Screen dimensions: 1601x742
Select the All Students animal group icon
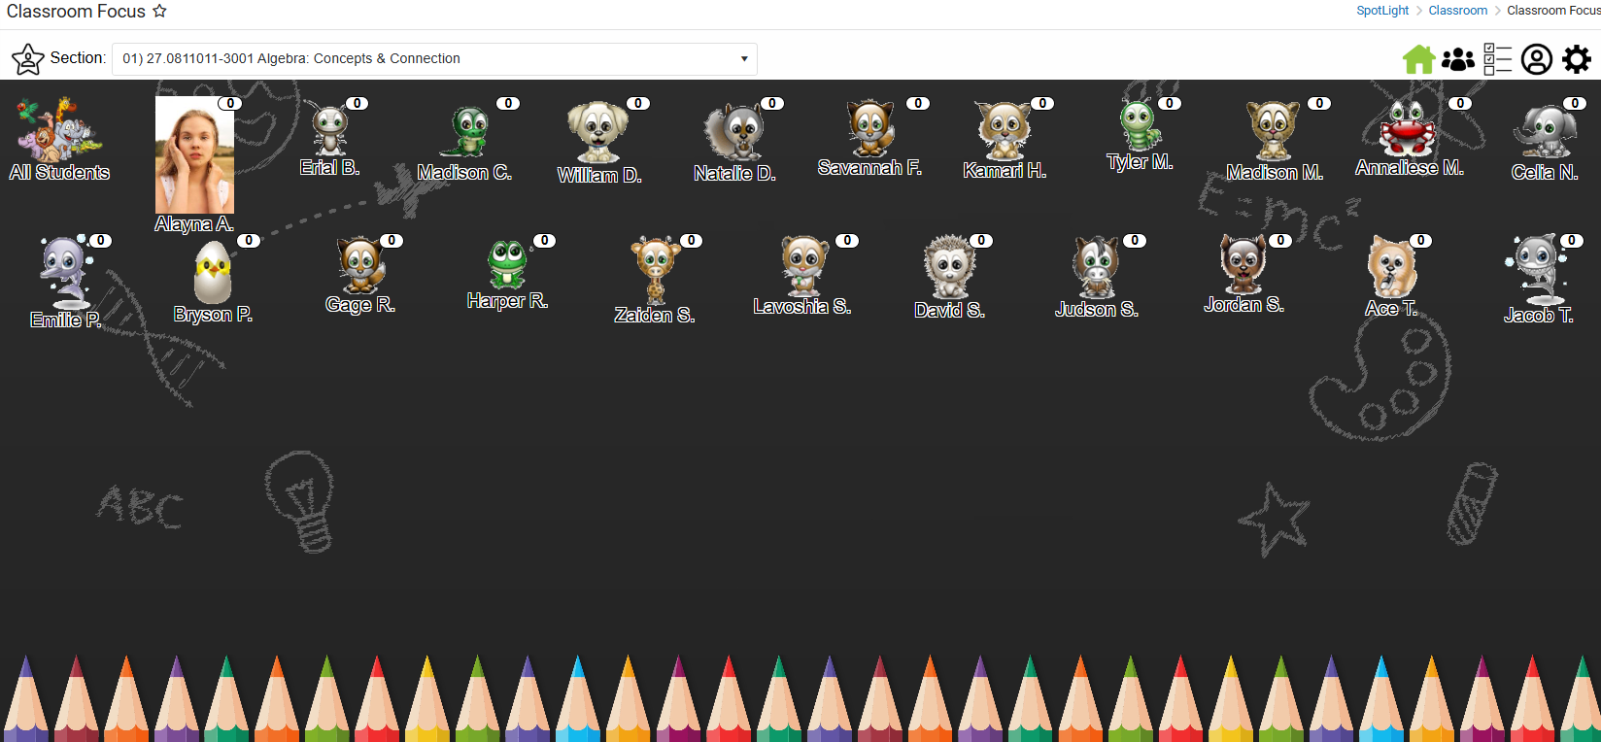57,129
